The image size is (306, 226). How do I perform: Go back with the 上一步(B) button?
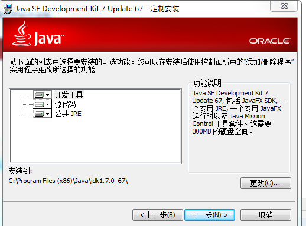click(x=158, y=215)
